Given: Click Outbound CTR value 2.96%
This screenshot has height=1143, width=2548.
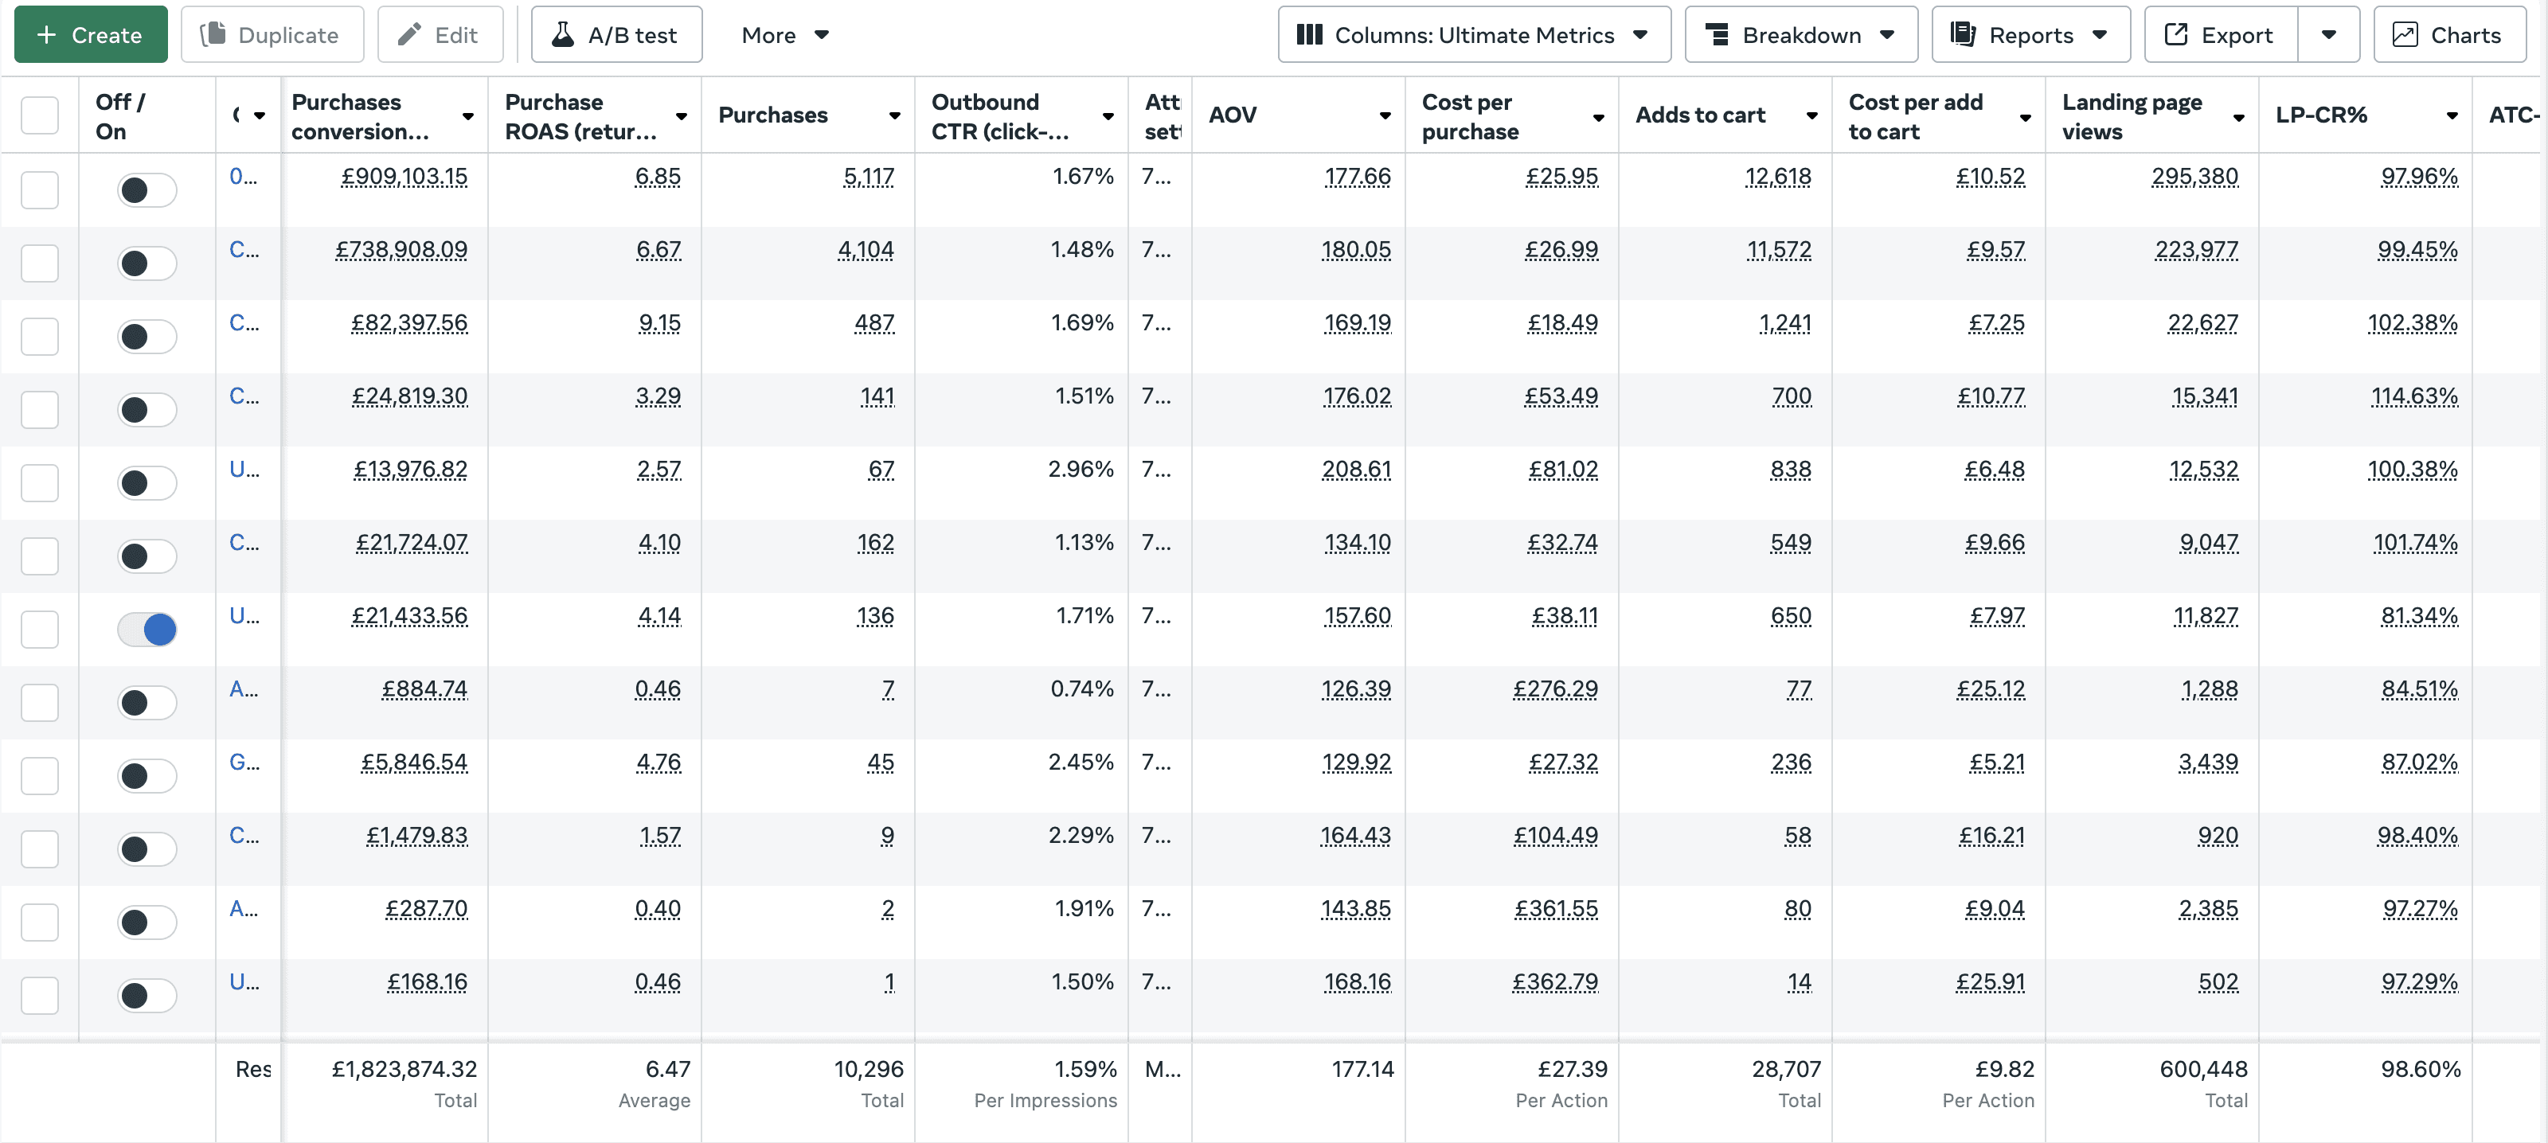Looking at the screenshot, I should point(1081,470).
